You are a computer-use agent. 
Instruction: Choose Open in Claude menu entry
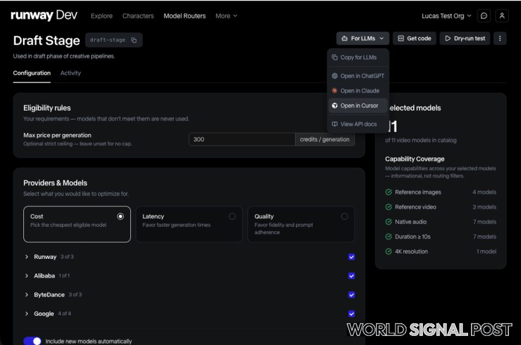point(358,91)
